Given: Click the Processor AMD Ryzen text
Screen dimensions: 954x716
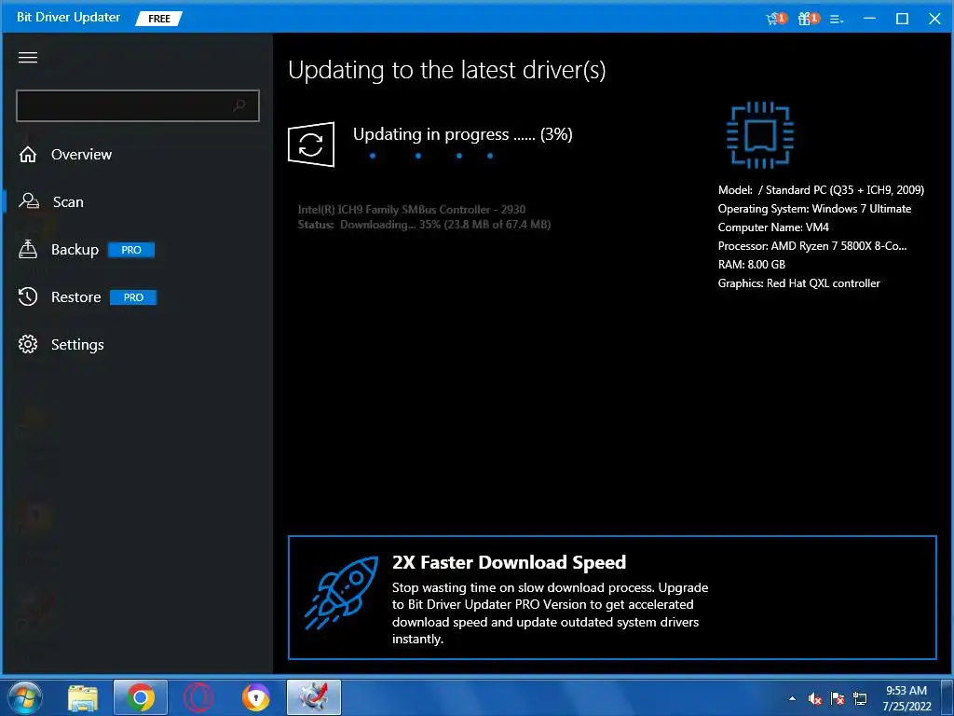Looking at the screenshot, I should click(812, 246).
